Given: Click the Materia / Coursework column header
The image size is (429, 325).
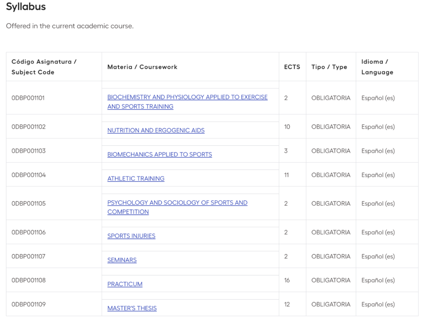Looking at the screenshot, I should 142,67.
